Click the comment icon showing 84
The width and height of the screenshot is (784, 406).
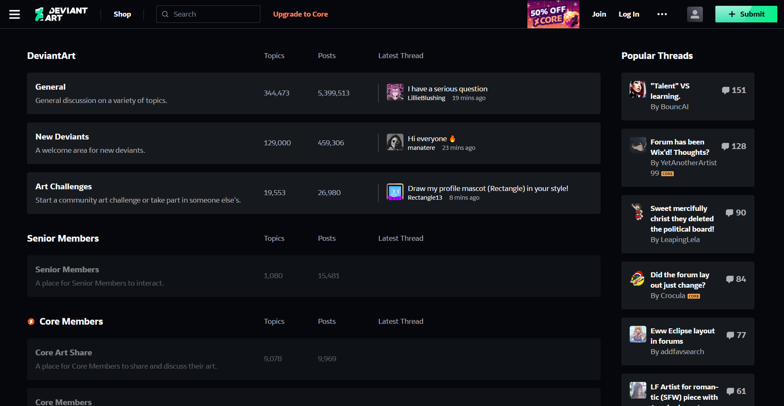730,279
